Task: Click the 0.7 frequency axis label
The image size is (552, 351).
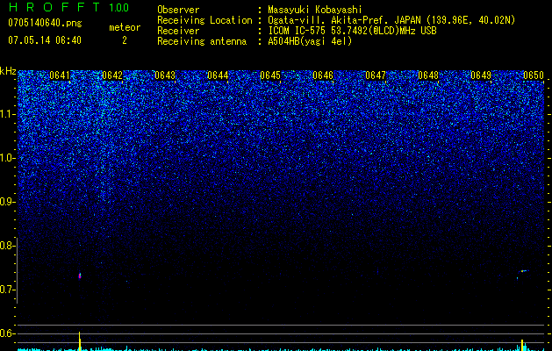Action: click(x=7, y=290)
